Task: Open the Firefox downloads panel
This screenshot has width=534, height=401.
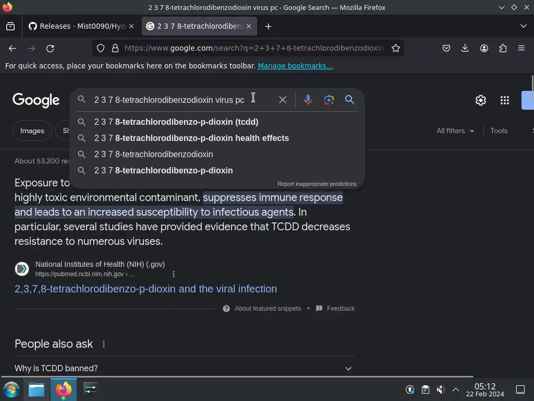Action: pyautogui.click(x=465, y=48)
